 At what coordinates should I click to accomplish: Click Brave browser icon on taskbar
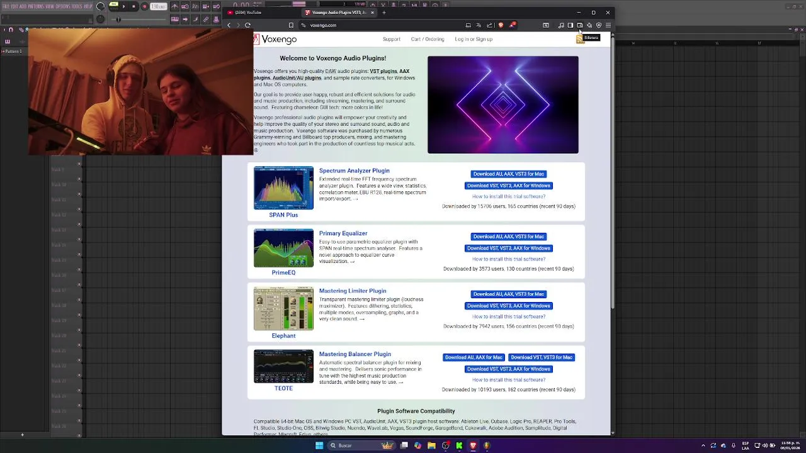pyautogui.click(x=473, y=445)
